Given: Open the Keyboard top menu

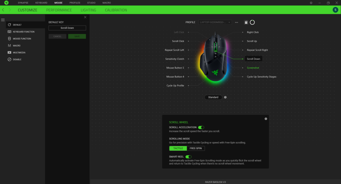Looking at the screenshot, I should (x=41, y=3).
